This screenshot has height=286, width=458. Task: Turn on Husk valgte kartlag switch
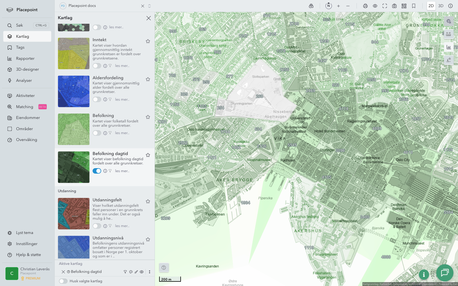[x=63, y=281]
